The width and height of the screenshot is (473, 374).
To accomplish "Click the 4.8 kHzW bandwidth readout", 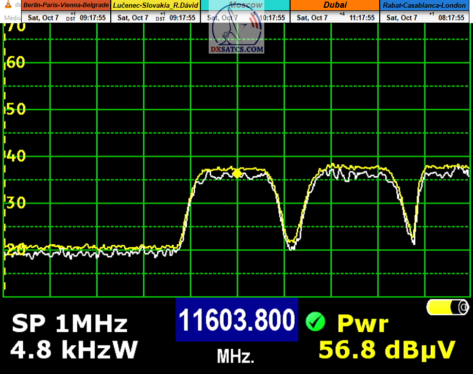I will (74, 350).
